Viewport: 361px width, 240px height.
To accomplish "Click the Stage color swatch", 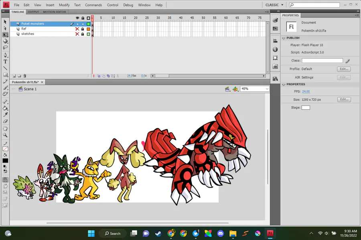I will (x=306, y=108).
